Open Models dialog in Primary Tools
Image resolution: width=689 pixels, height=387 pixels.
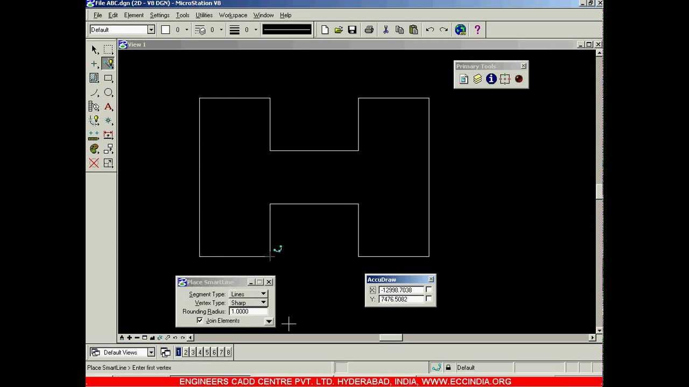tap(464, 79)
